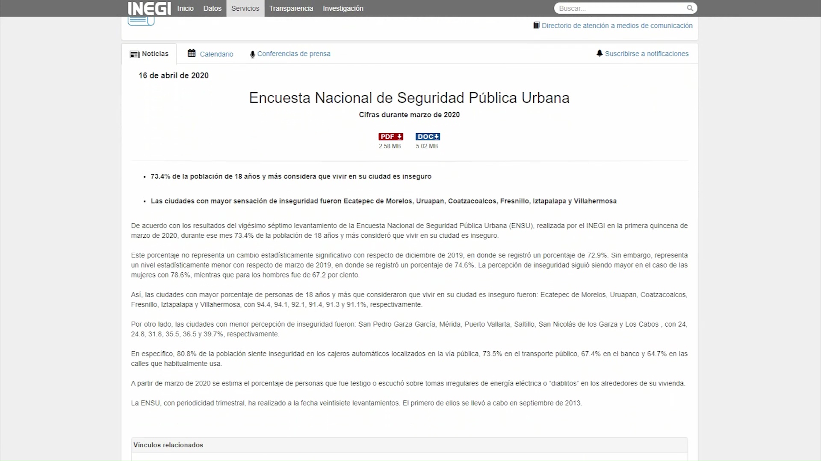Viewport: 821px width, 461px height.
Task: Click the directory book icon
Action: click(536, 25)
